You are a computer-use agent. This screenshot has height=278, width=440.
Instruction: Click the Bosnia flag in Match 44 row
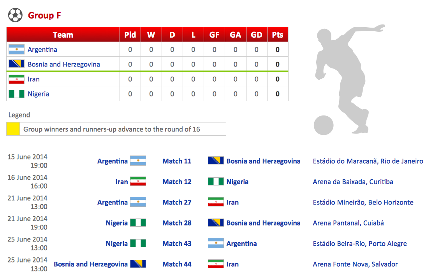click(138, 264)
